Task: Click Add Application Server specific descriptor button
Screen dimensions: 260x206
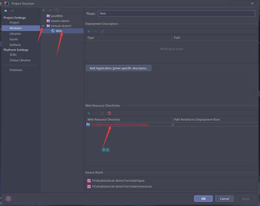Action: (x=118, y=68)
